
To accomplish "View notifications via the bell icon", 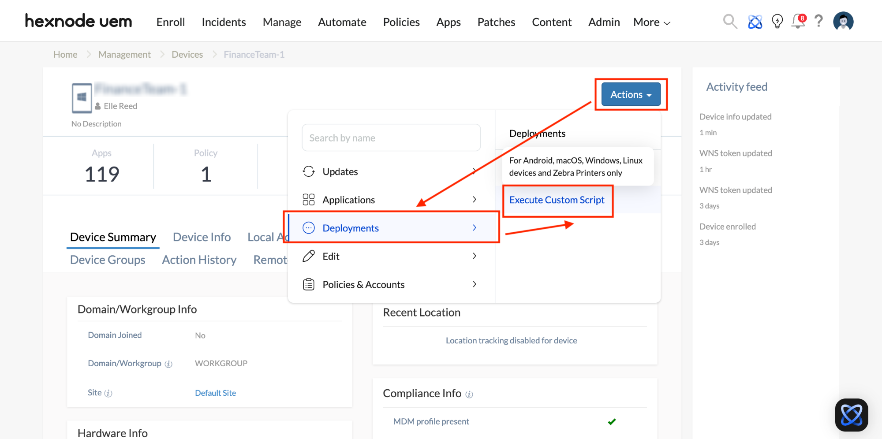I will [x=798, y=21].
